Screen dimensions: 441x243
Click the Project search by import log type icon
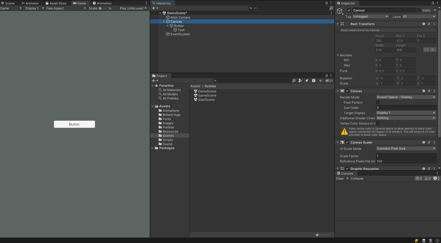(314, 81)
